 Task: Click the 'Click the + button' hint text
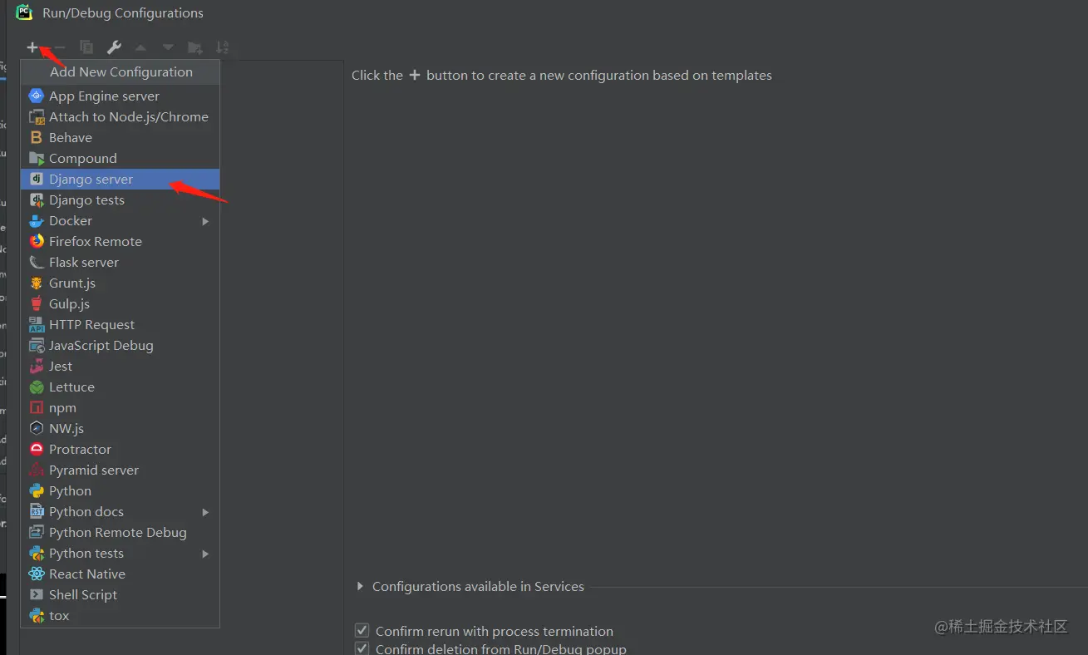coord(562,75)
